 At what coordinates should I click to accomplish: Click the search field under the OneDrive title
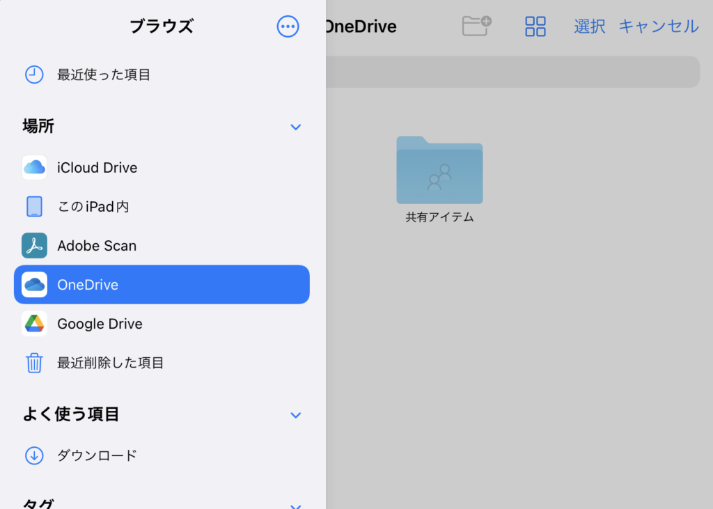[513, 72]
